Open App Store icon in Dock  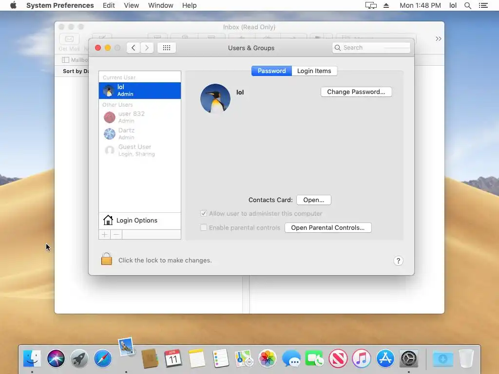click(x=385, y=358)
